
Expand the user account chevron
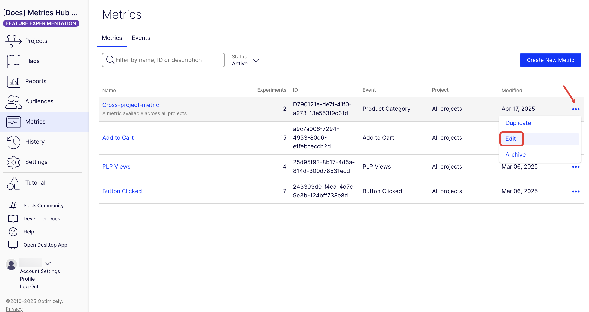pos(48,263)
